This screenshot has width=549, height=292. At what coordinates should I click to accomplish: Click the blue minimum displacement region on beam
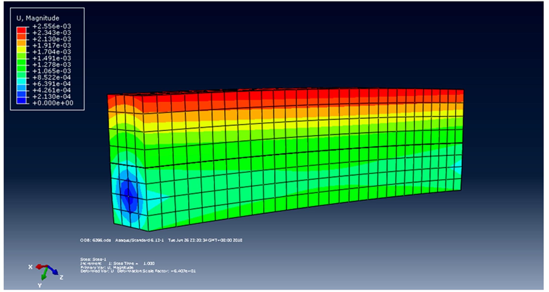[129, 194]
